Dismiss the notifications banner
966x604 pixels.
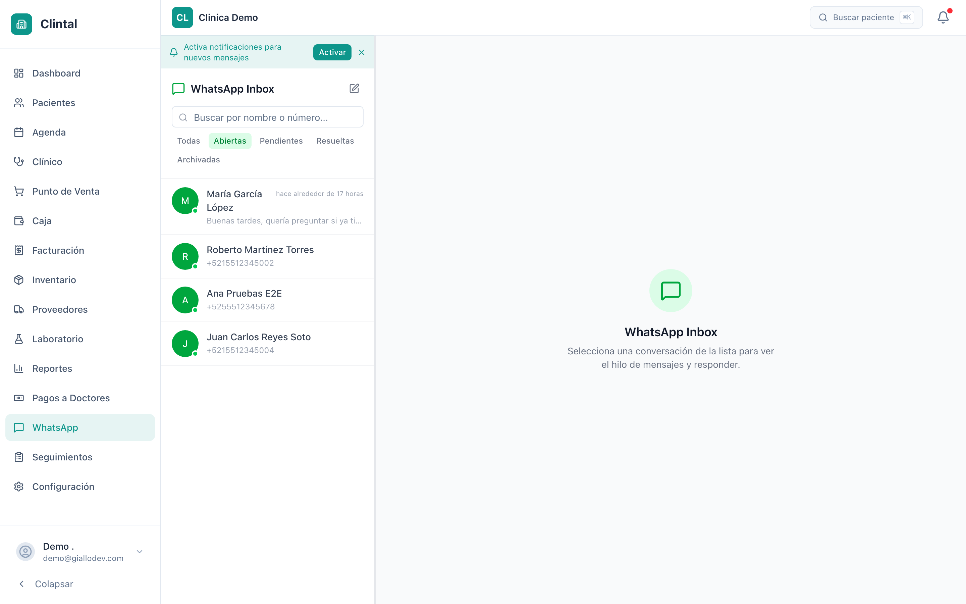[362, 52]
